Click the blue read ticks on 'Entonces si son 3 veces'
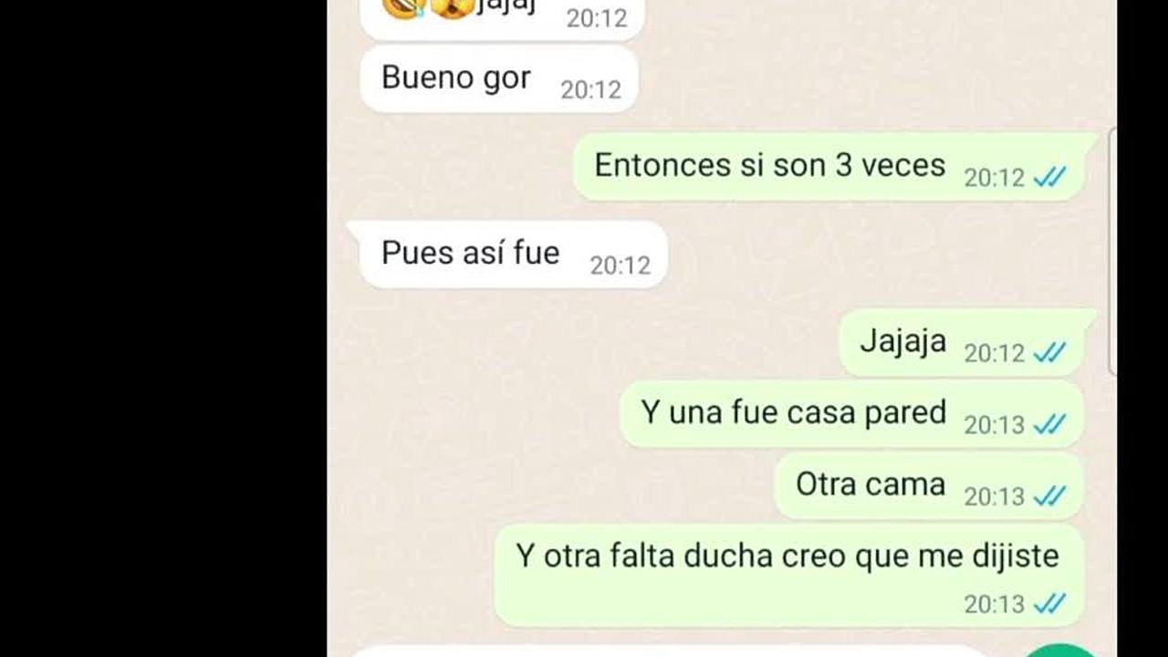Image resolution: width=1168 pixels, height=657 pixels. coord(1049,177)
